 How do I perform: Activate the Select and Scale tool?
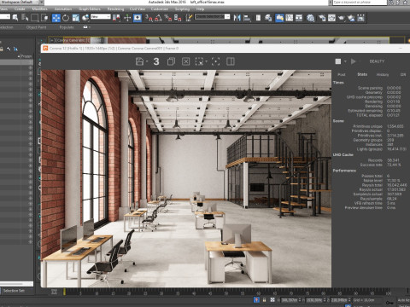[75, 18]
